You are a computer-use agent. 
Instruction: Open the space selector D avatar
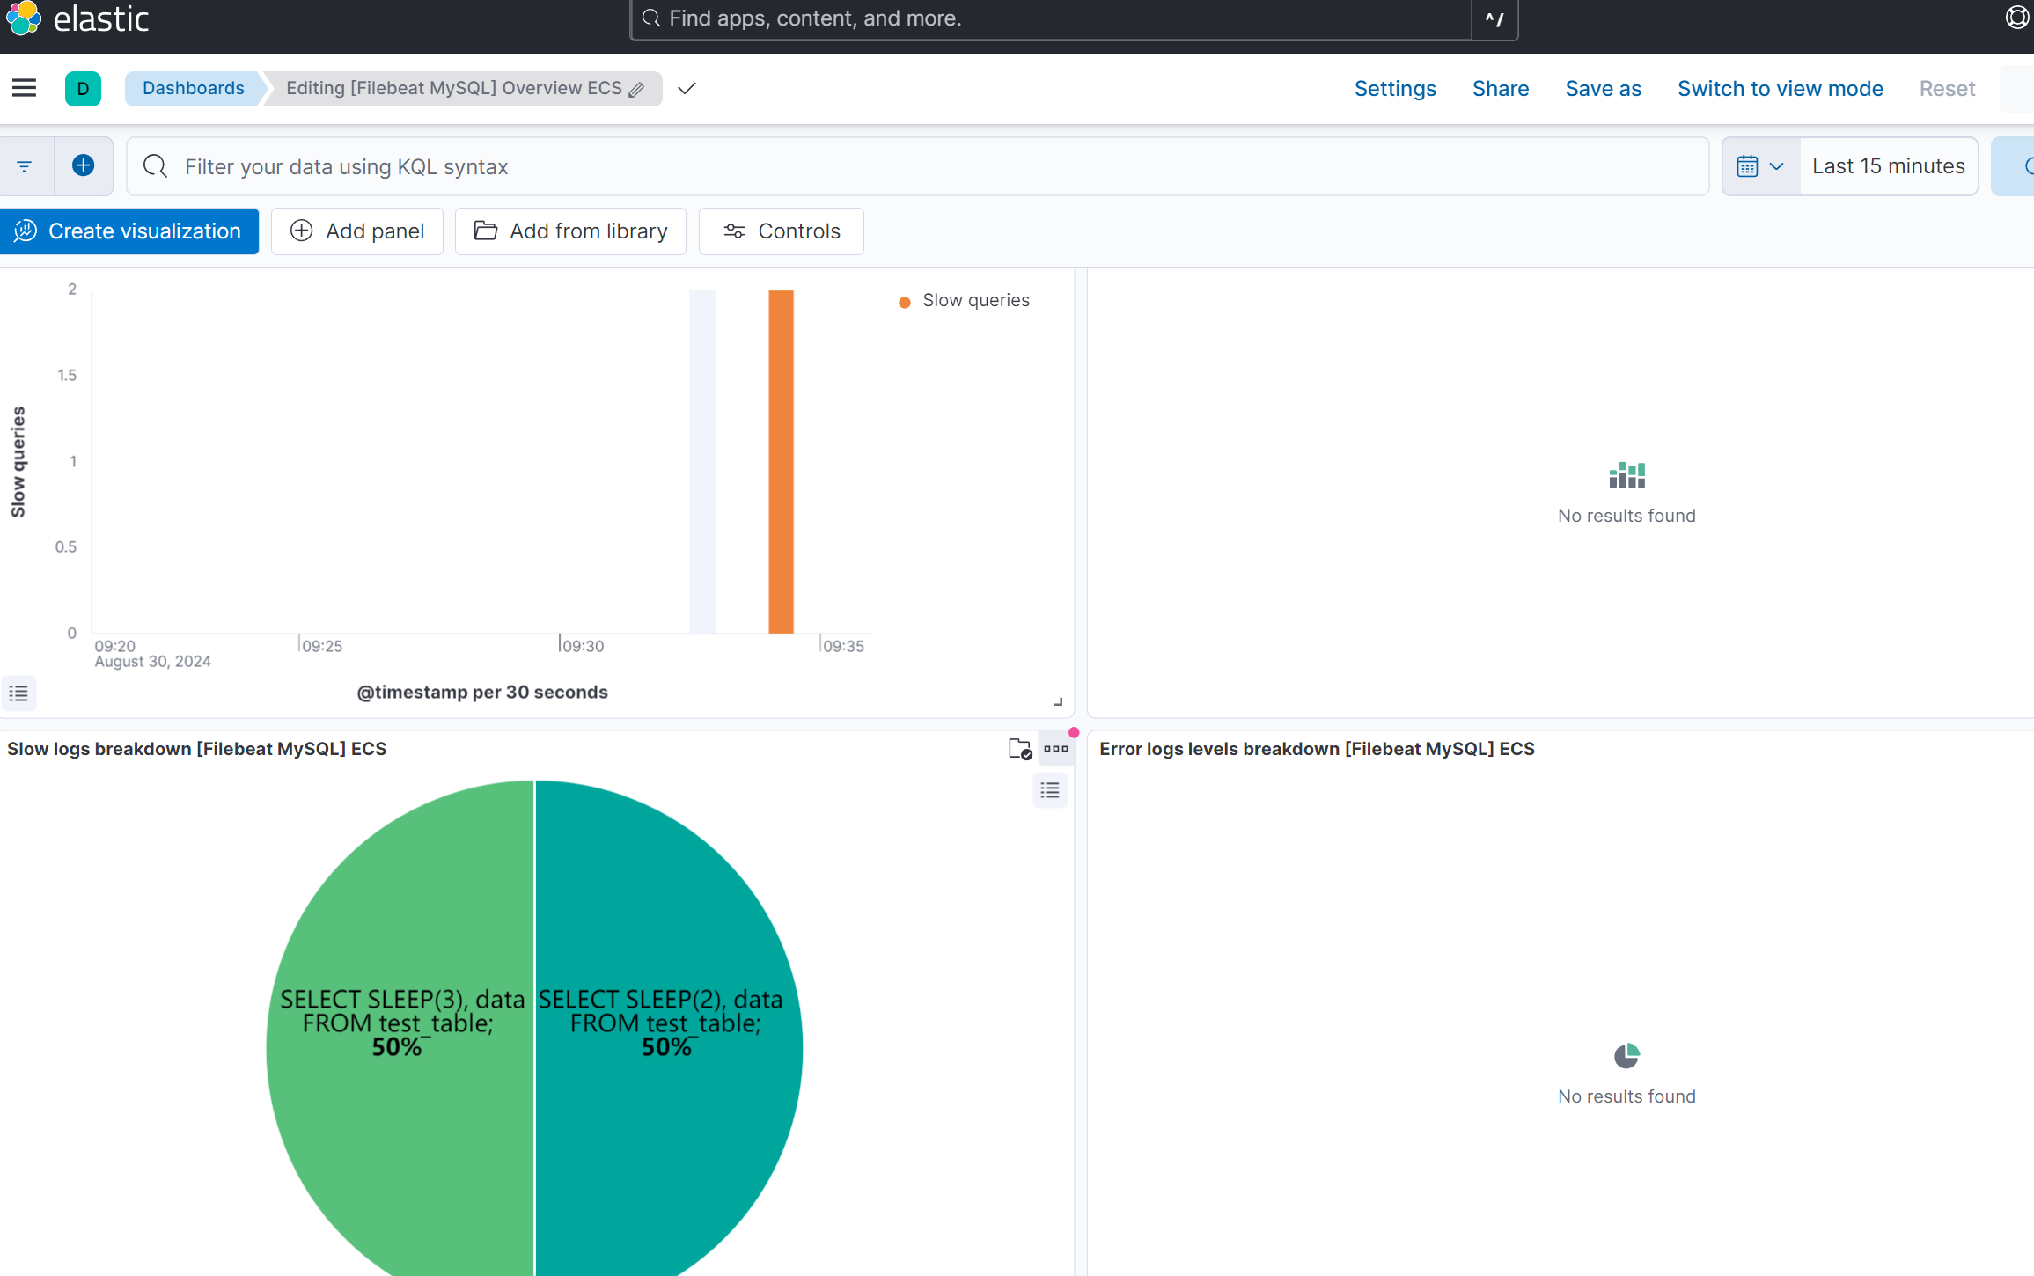83,89
